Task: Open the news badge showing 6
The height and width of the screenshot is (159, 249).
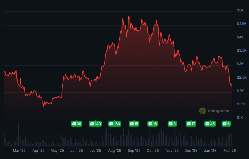Action: click(x=226, y=124)
